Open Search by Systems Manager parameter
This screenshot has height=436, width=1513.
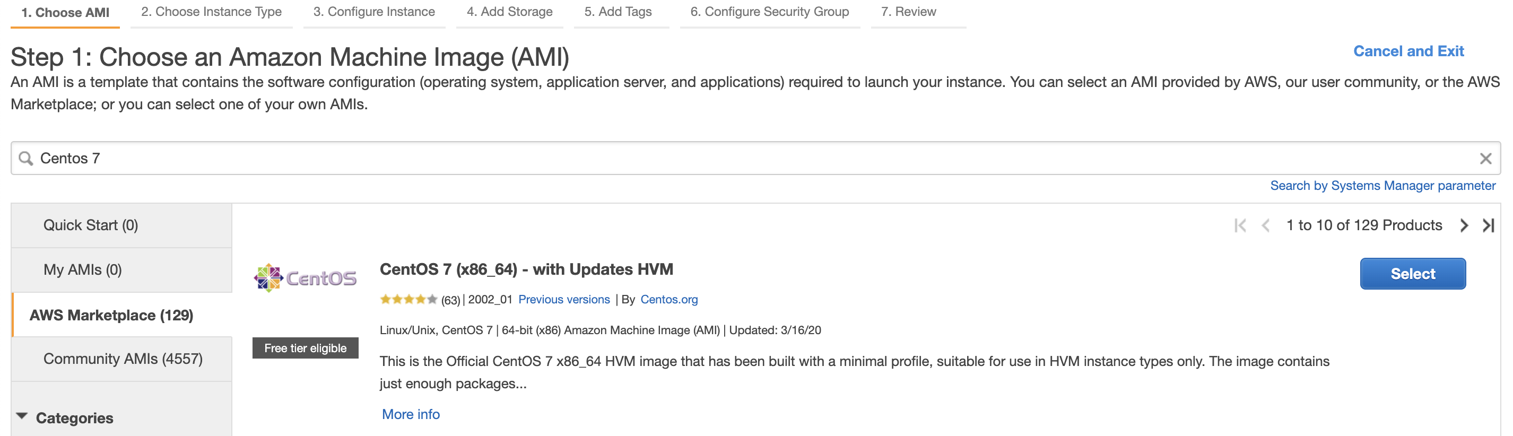(1382, 186)
